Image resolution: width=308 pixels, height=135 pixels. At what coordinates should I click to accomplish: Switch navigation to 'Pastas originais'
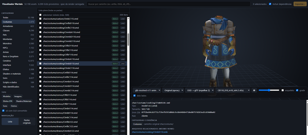(27, 121)
